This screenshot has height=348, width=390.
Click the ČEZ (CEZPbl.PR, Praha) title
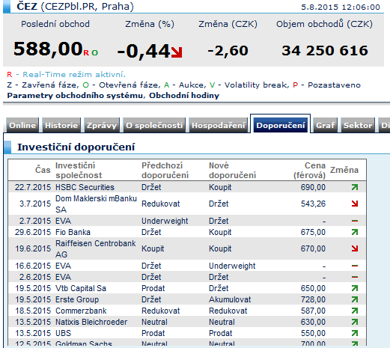point(75,6)
